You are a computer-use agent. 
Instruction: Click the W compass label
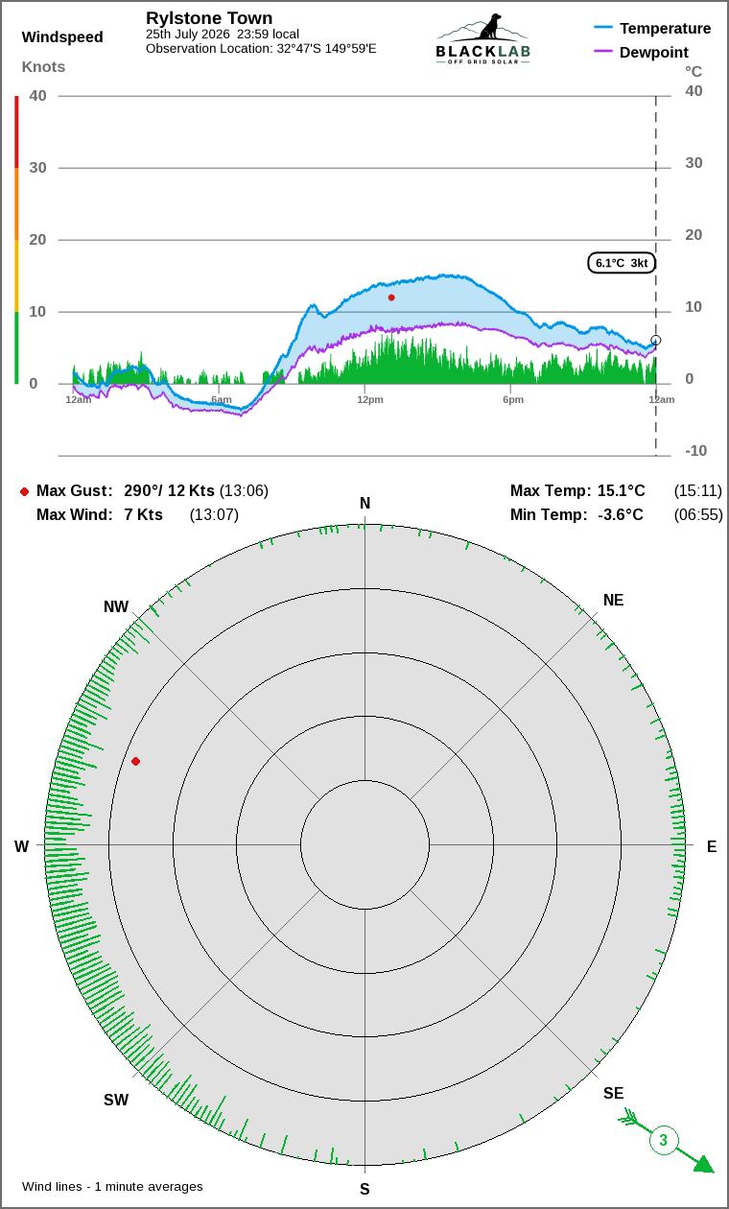click(x=21, y=847)
